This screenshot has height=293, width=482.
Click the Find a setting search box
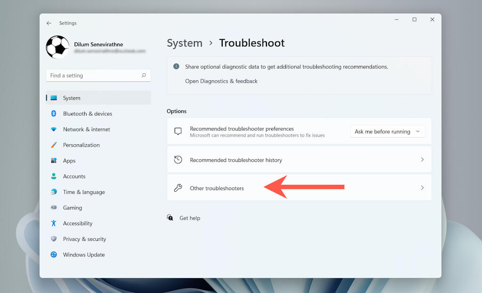pyautogui.click(x=94, y=76)
